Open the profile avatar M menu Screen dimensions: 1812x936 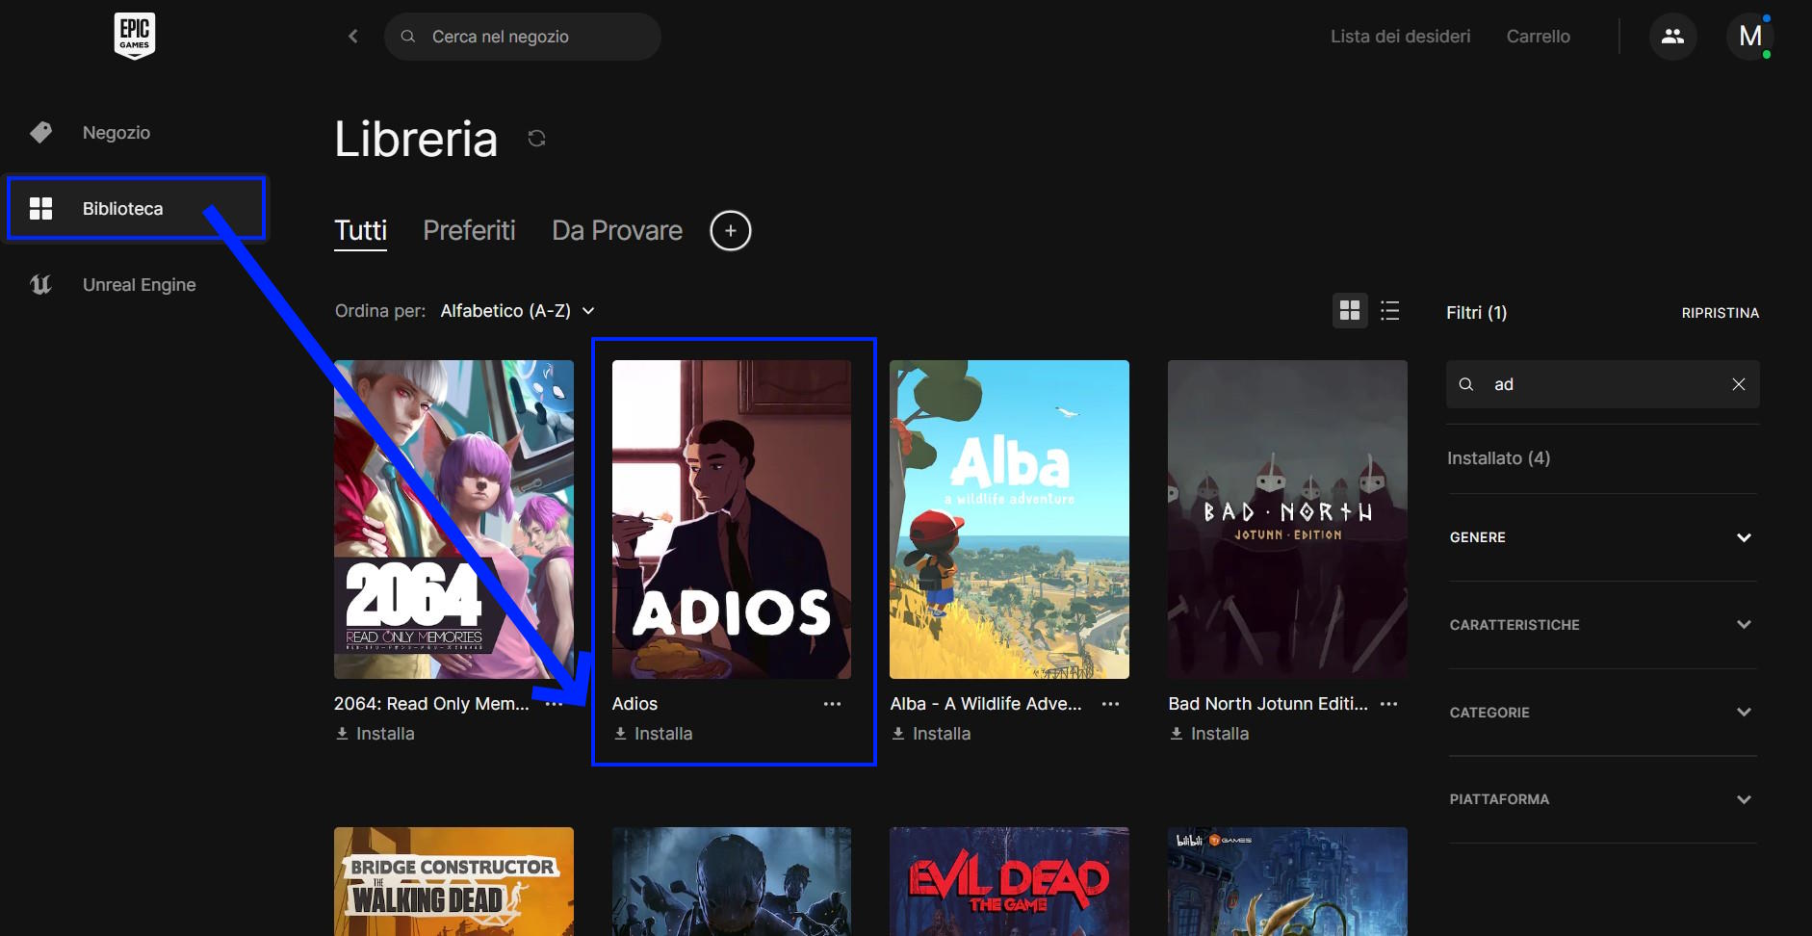tap(1749, 37)
